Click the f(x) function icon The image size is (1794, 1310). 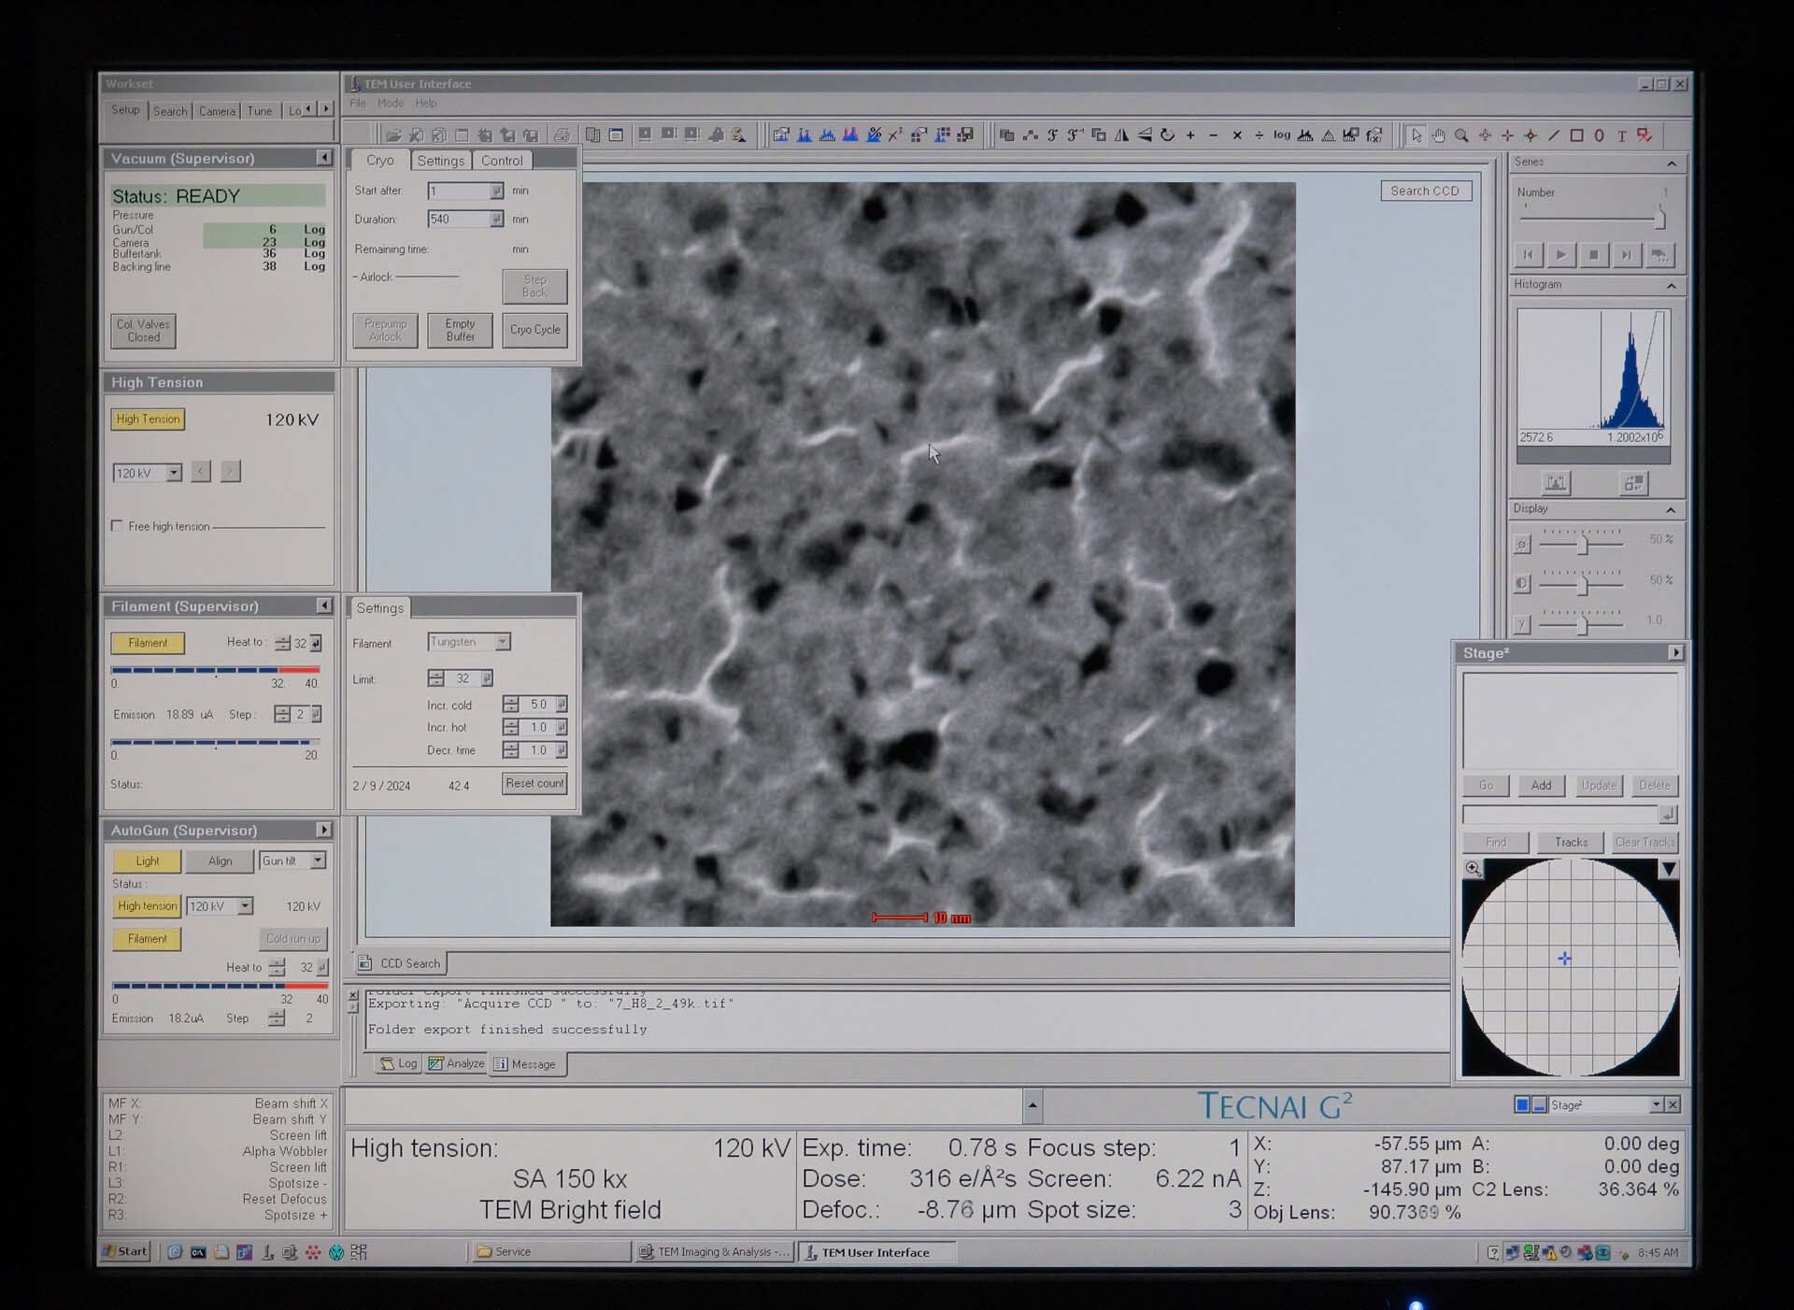1374,135
